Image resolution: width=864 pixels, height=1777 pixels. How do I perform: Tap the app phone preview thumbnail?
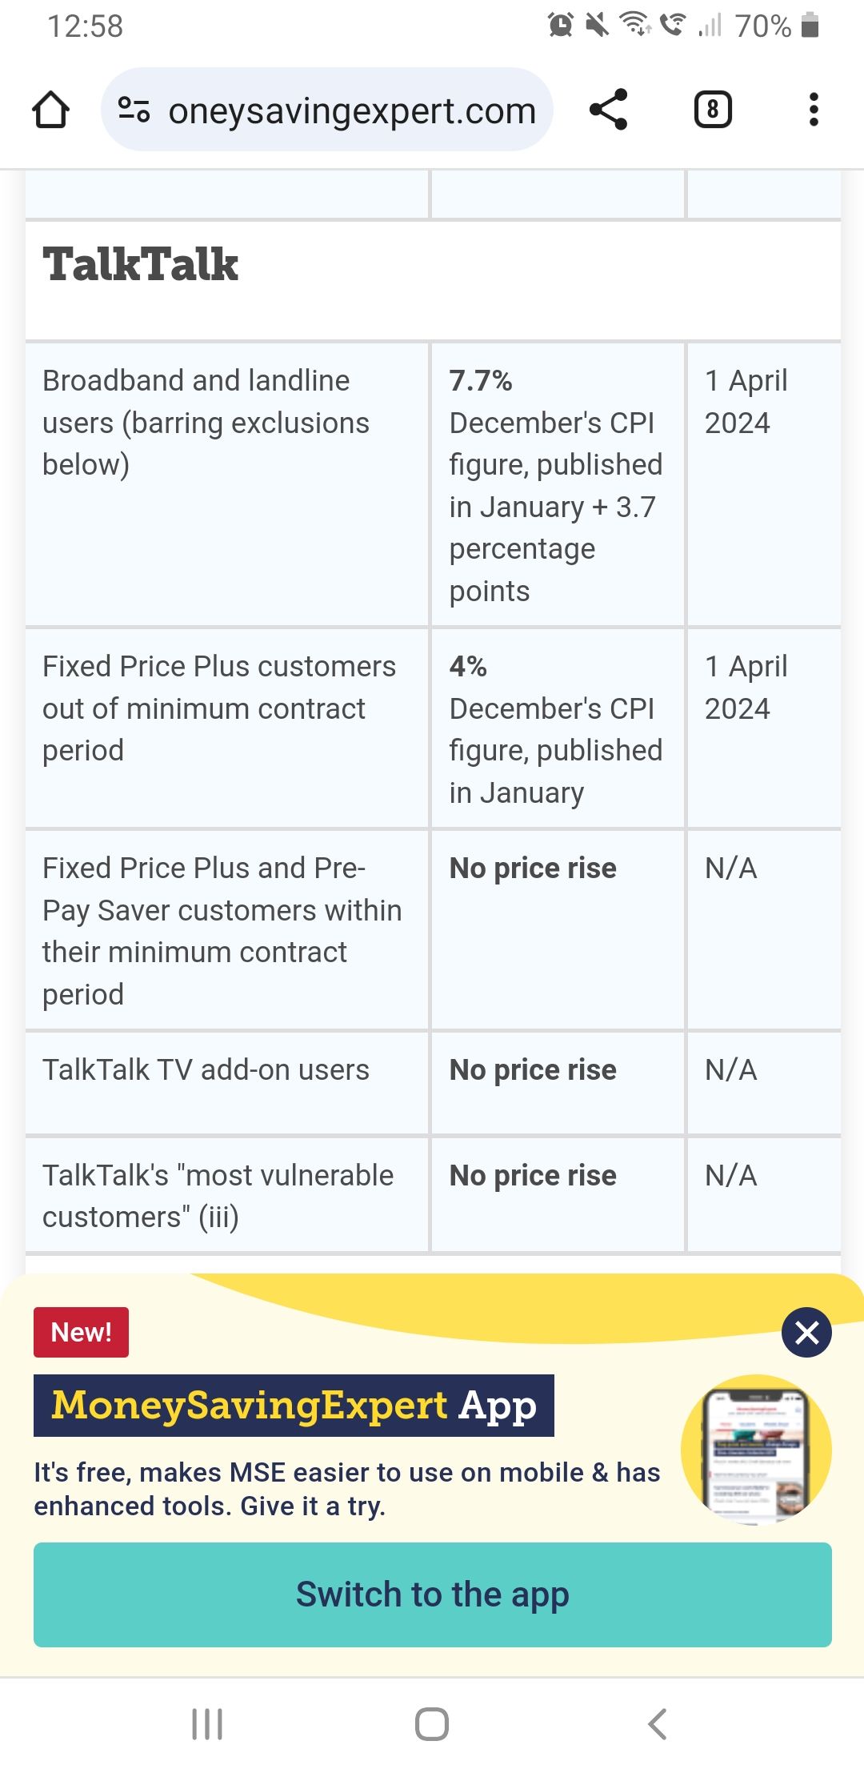point(756,1450)
